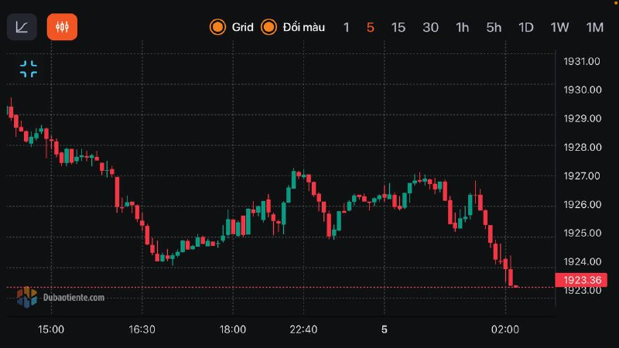619x348 pixels.
Task: Click the 22:40 time axis label
Action: pyautogui.click(x=303, y=329)
